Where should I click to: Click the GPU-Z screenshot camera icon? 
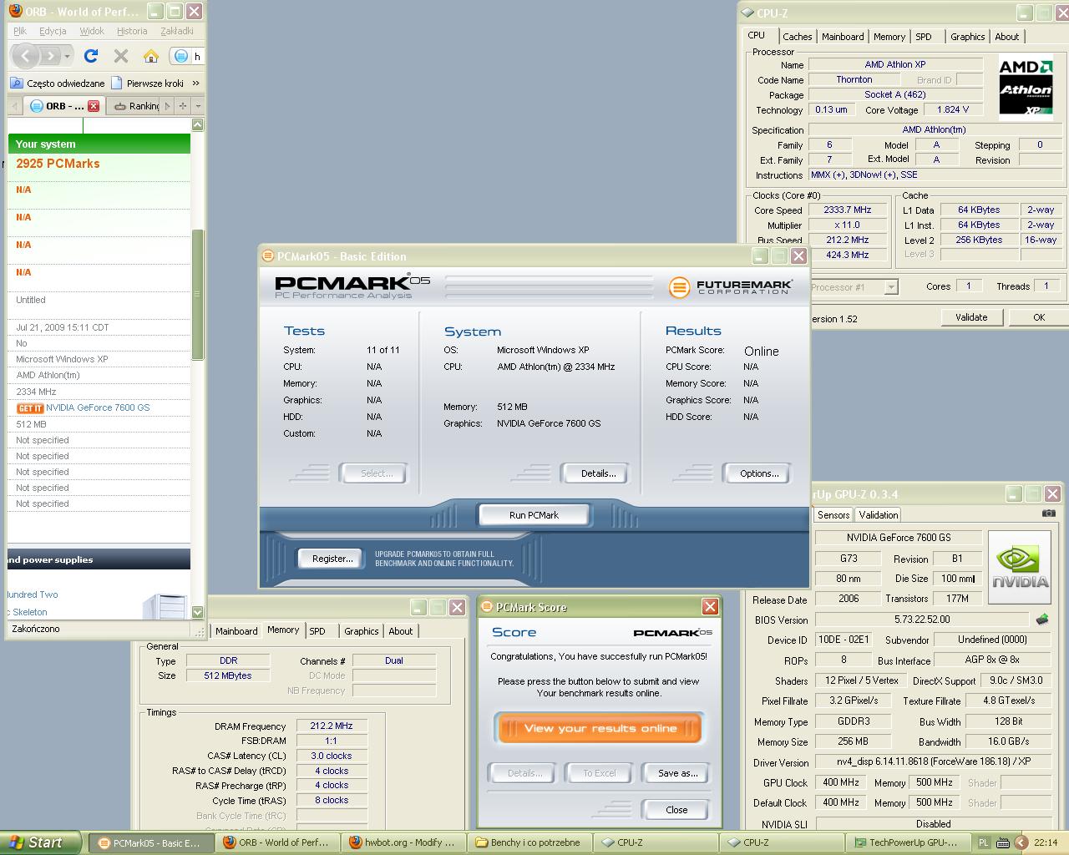pyautogui.click(x=1049, y=514)
